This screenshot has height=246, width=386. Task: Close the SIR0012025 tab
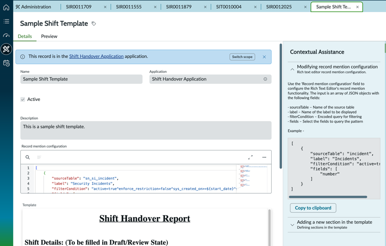coord(305,7)
